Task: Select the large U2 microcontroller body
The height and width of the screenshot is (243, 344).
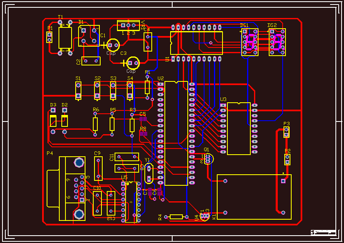Action: pyautogui.click(x=176, y=133)
